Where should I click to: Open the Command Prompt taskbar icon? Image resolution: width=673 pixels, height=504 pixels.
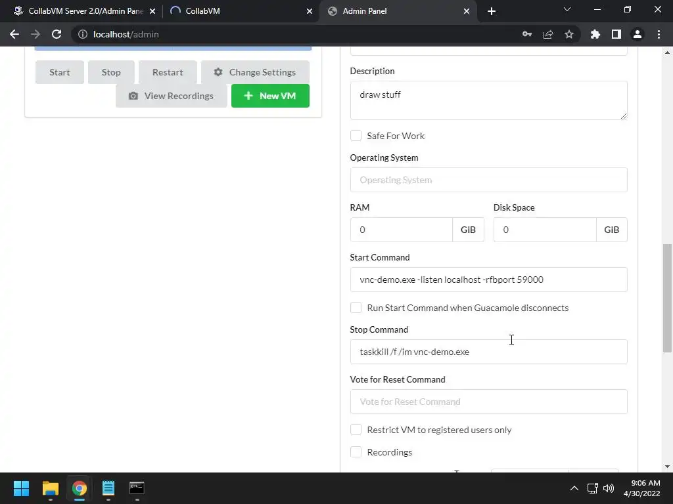click(137, 488)
